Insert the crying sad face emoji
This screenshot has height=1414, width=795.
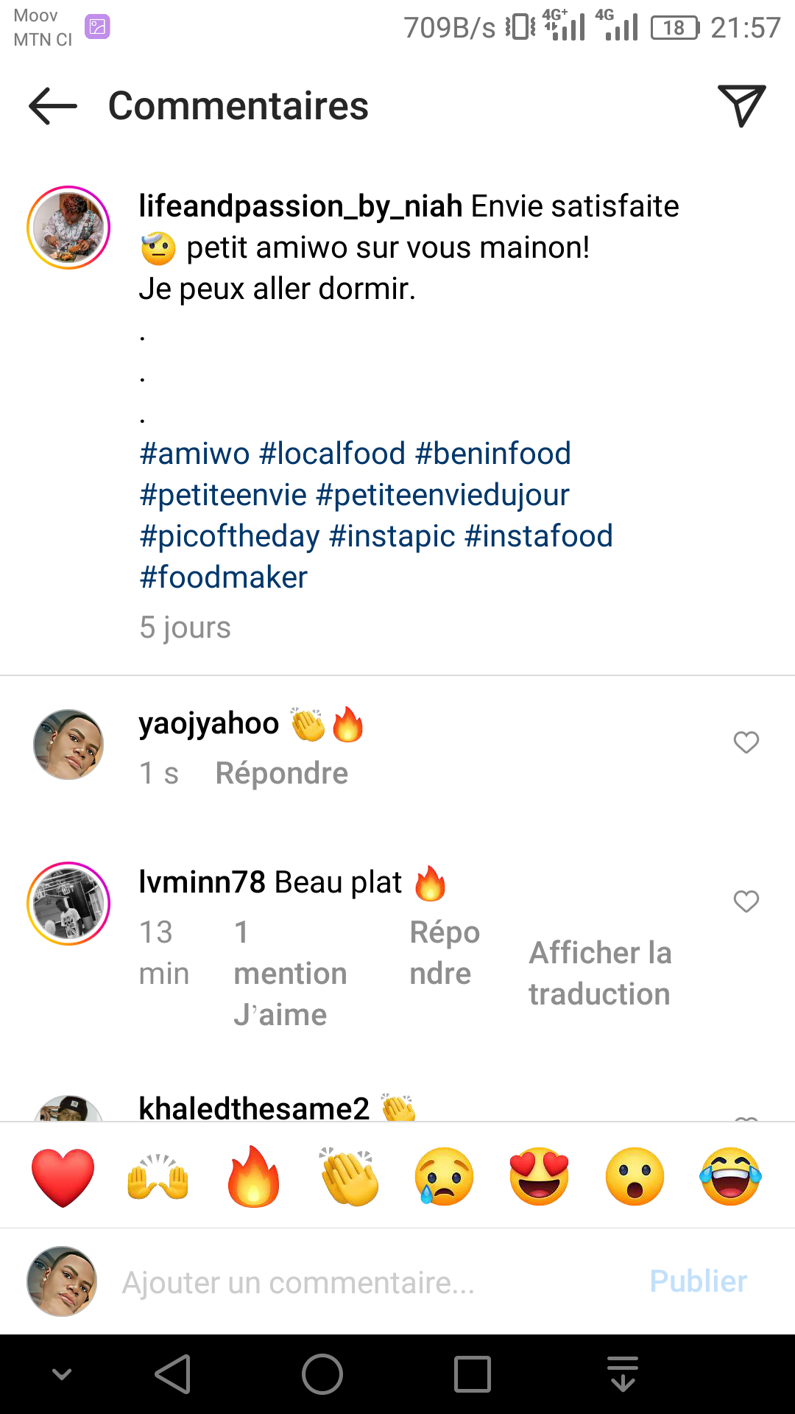[444, 1176]
